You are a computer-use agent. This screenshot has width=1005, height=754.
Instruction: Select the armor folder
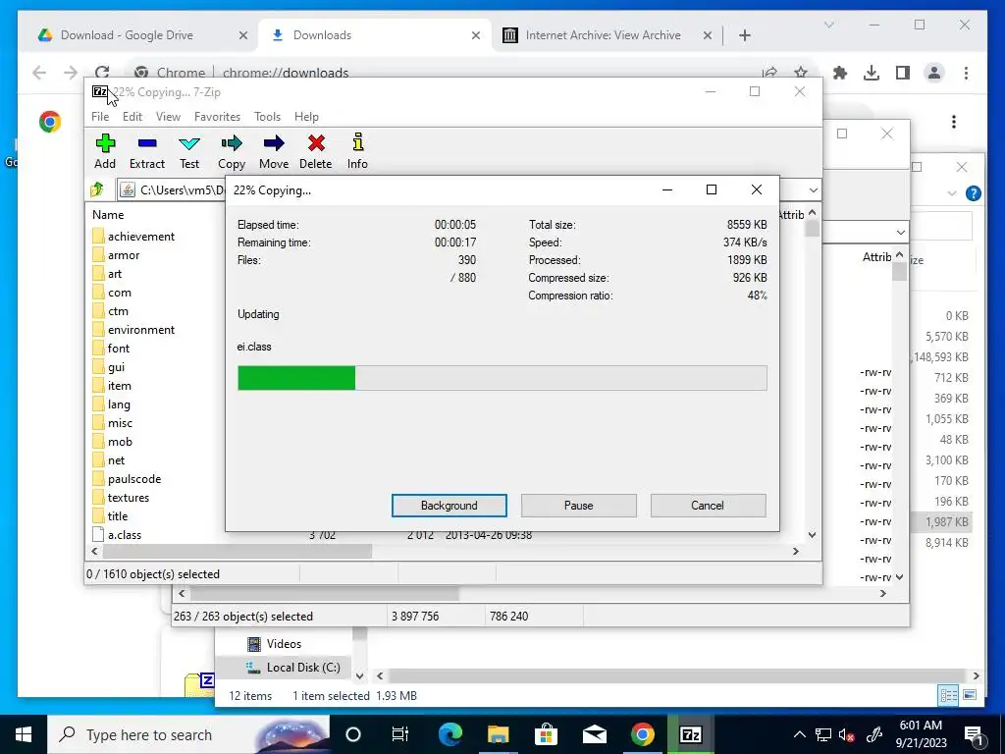(x=124, y=254)
